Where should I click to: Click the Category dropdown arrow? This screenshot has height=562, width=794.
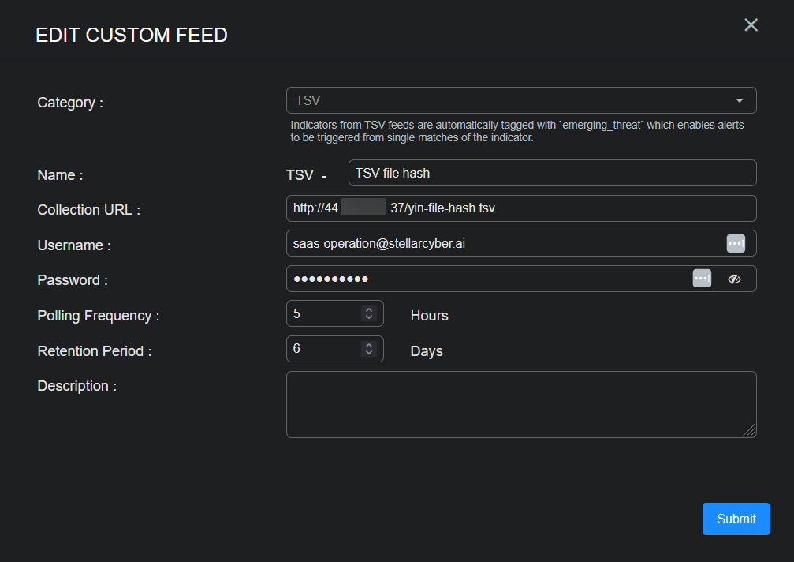740,100
